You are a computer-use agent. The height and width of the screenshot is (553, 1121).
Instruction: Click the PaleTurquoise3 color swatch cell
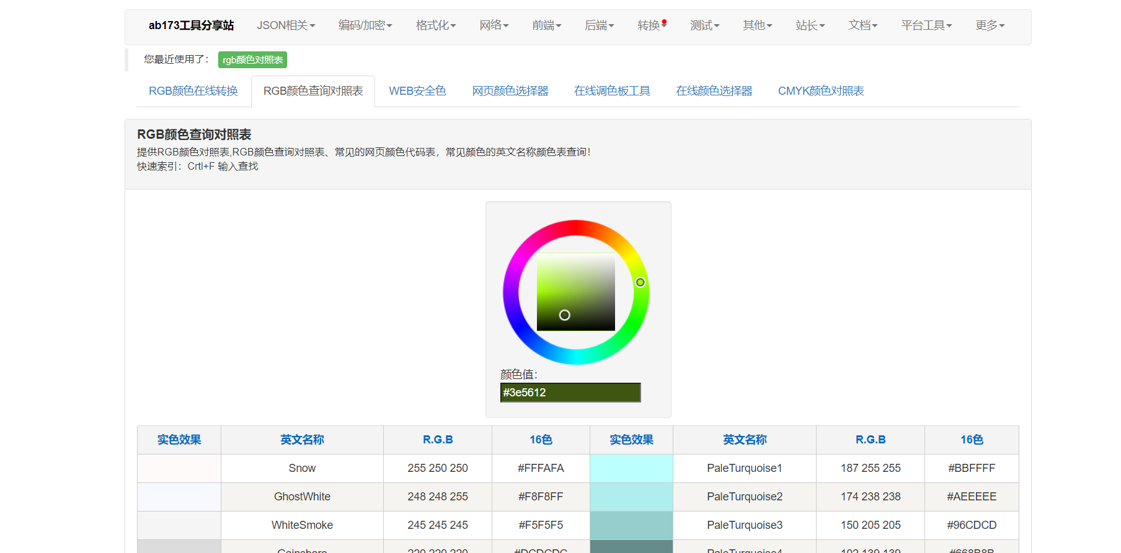(631, 525)
